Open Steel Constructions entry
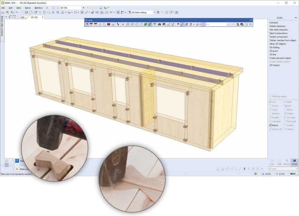The width and height of the screenshot is (299, 216). tap(278, 33)
